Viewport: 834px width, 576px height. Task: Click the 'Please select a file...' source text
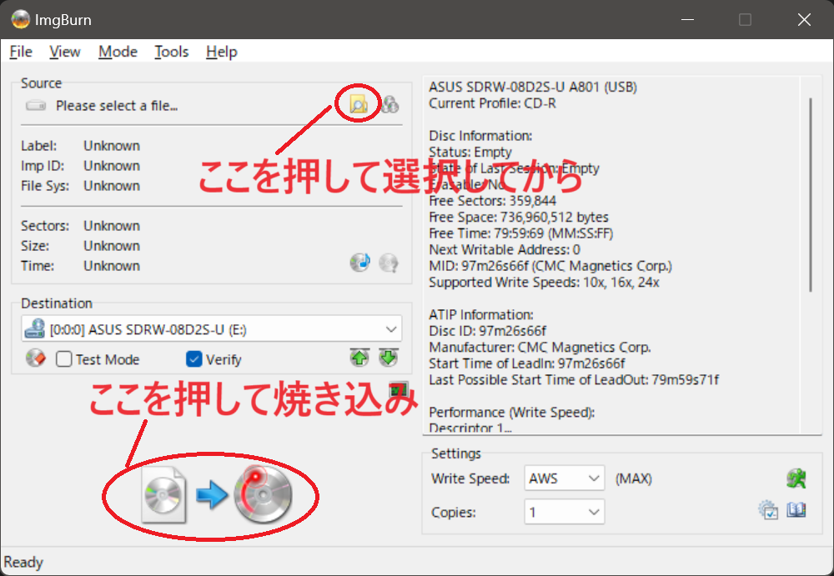point(117,106)
